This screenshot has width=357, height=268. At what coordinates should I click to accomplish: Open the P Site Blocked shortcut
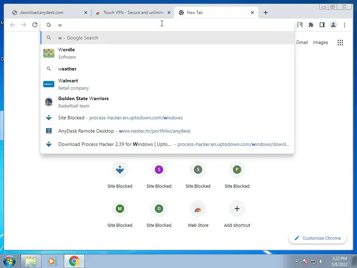(x=237, y=175)
